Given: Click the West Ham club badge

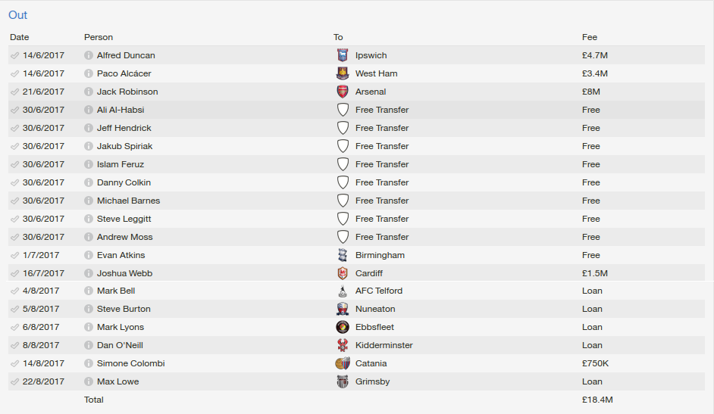Looking at the screenshot, I should [343, 73].
